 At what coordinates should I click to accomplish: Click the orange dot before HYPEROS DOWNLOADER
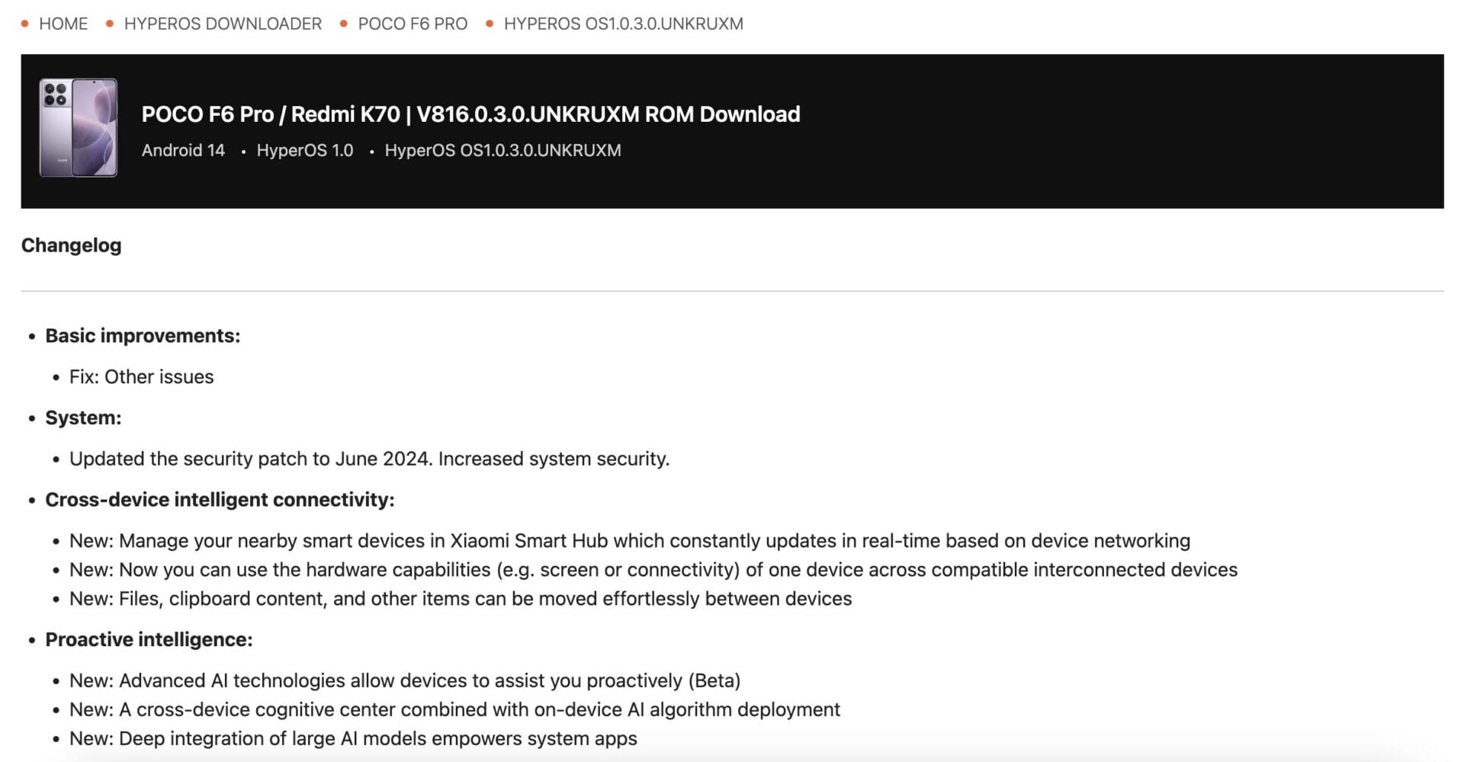110,24
